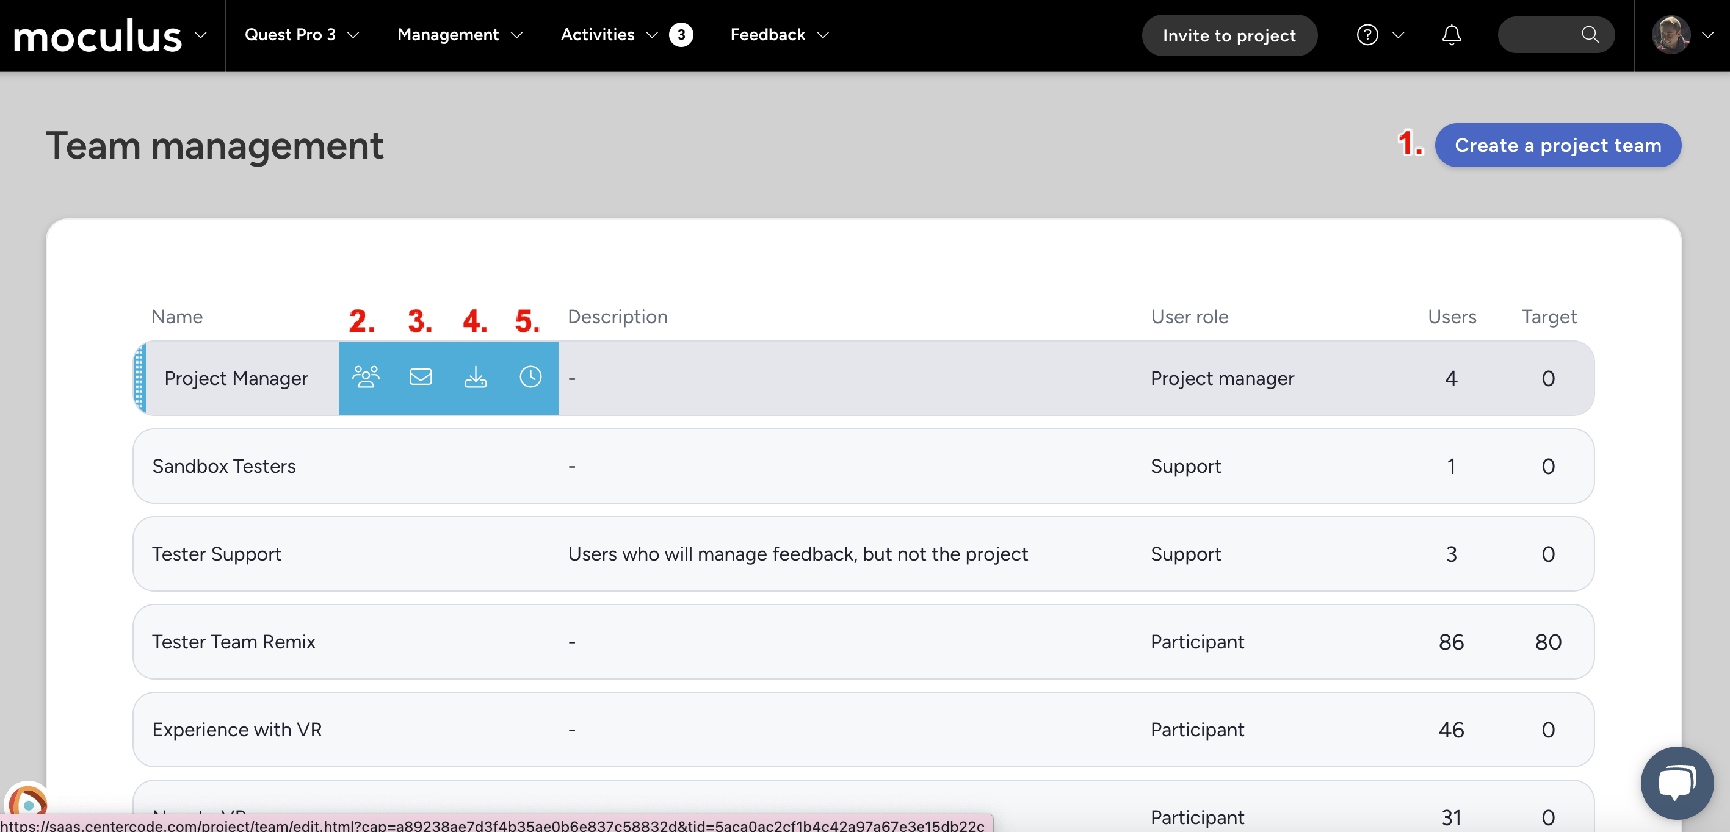The image size is (1730, 832).
Task: Click the Target column header
Action: 1548,317
